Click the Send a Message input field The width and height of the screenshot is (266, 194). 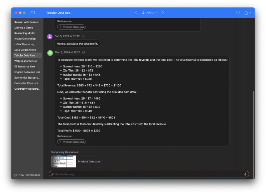(146, 174)
